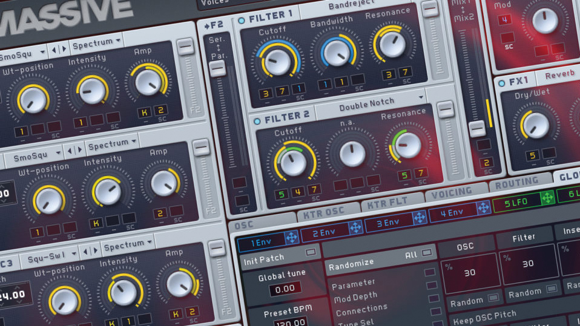The height and width of the screenshot is (326, 580).
Task: Toggle the Randomize All checkbox
Action: (426, 252)
